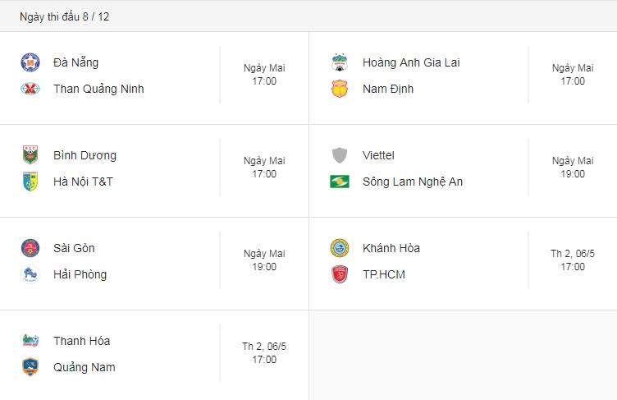The width and height of the screenshot is (617, 400).
Task: Click the Ngày thi đấu 8 / 12 header
Action: tap(65, 16)
